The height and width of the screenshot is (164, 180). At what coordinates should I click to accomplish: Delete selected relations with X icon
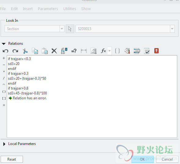[54, 51]
